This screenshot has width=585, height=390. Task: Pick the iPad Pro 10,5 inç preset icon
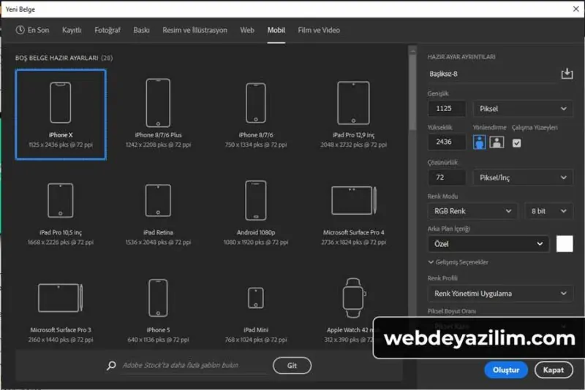tap(61, 200)
